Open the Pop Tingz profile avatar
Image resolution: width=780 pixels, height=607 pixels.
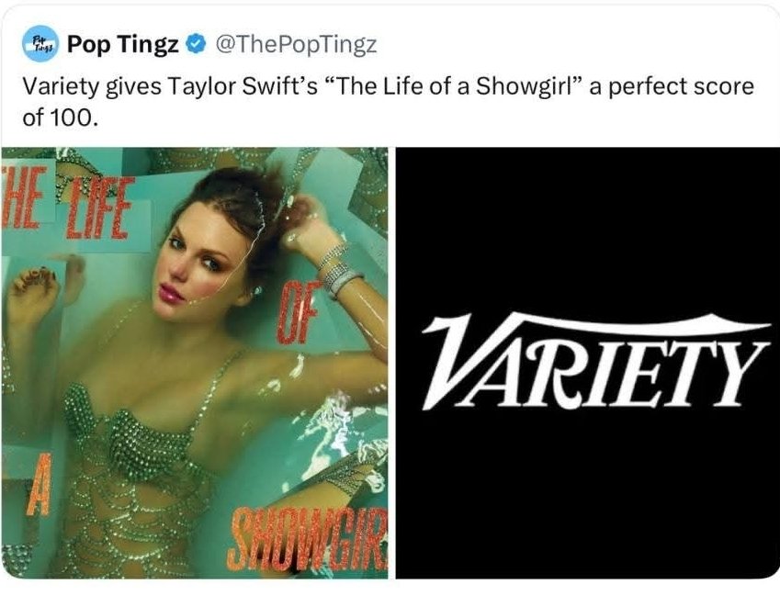point(40,44)
